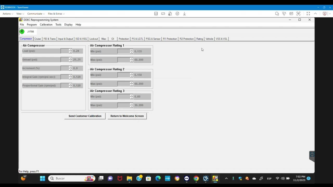Expand the Actions dropdown in TeamViewer
333x187 pixels.
[8, 14]
